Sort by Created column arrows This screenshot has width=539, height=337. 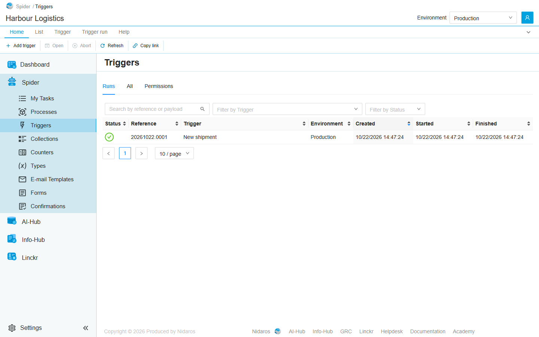tap(409, 124)
